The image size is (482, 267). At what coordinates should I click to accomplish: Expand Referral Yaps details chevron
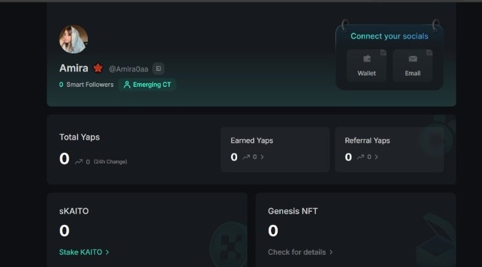pyautogui.click(x=377, y=157)
